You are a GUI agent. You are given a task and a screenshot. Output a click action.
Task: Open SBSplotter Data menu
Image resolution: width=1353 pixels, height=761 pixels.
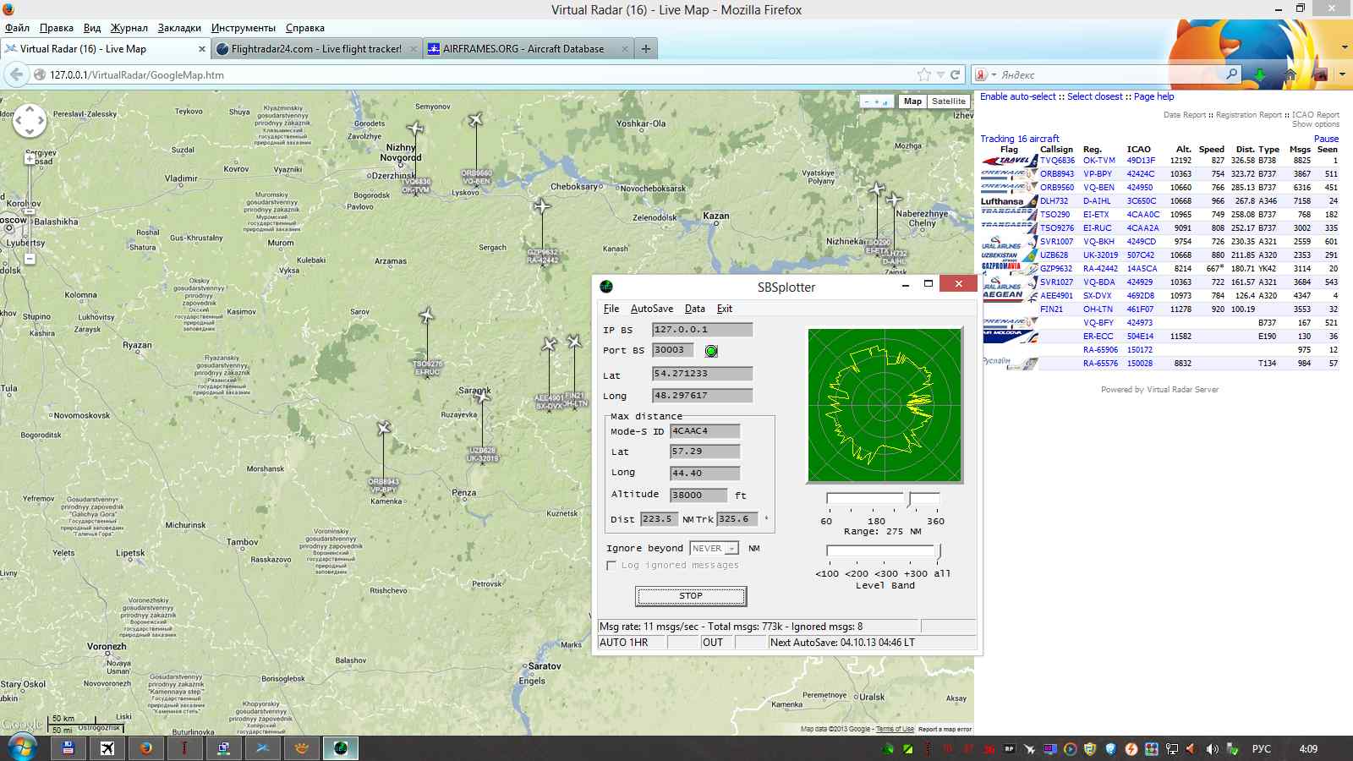(695, 309)
